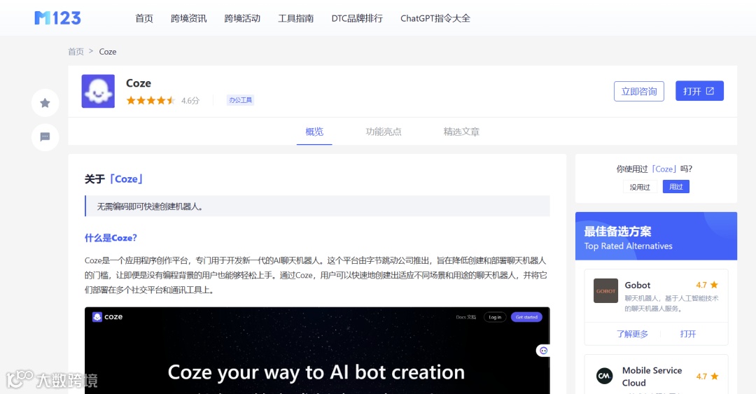
Task: Open DTC品牌排行 navigation item
Action: click(357, 18)
